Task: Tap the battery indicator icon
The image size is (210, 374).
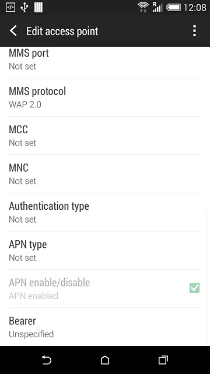Action: [x=173, y=8]
